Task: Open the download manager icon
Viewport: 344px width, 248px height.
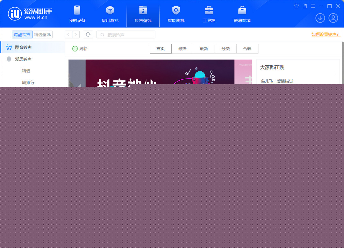Action: click(320, 18)
